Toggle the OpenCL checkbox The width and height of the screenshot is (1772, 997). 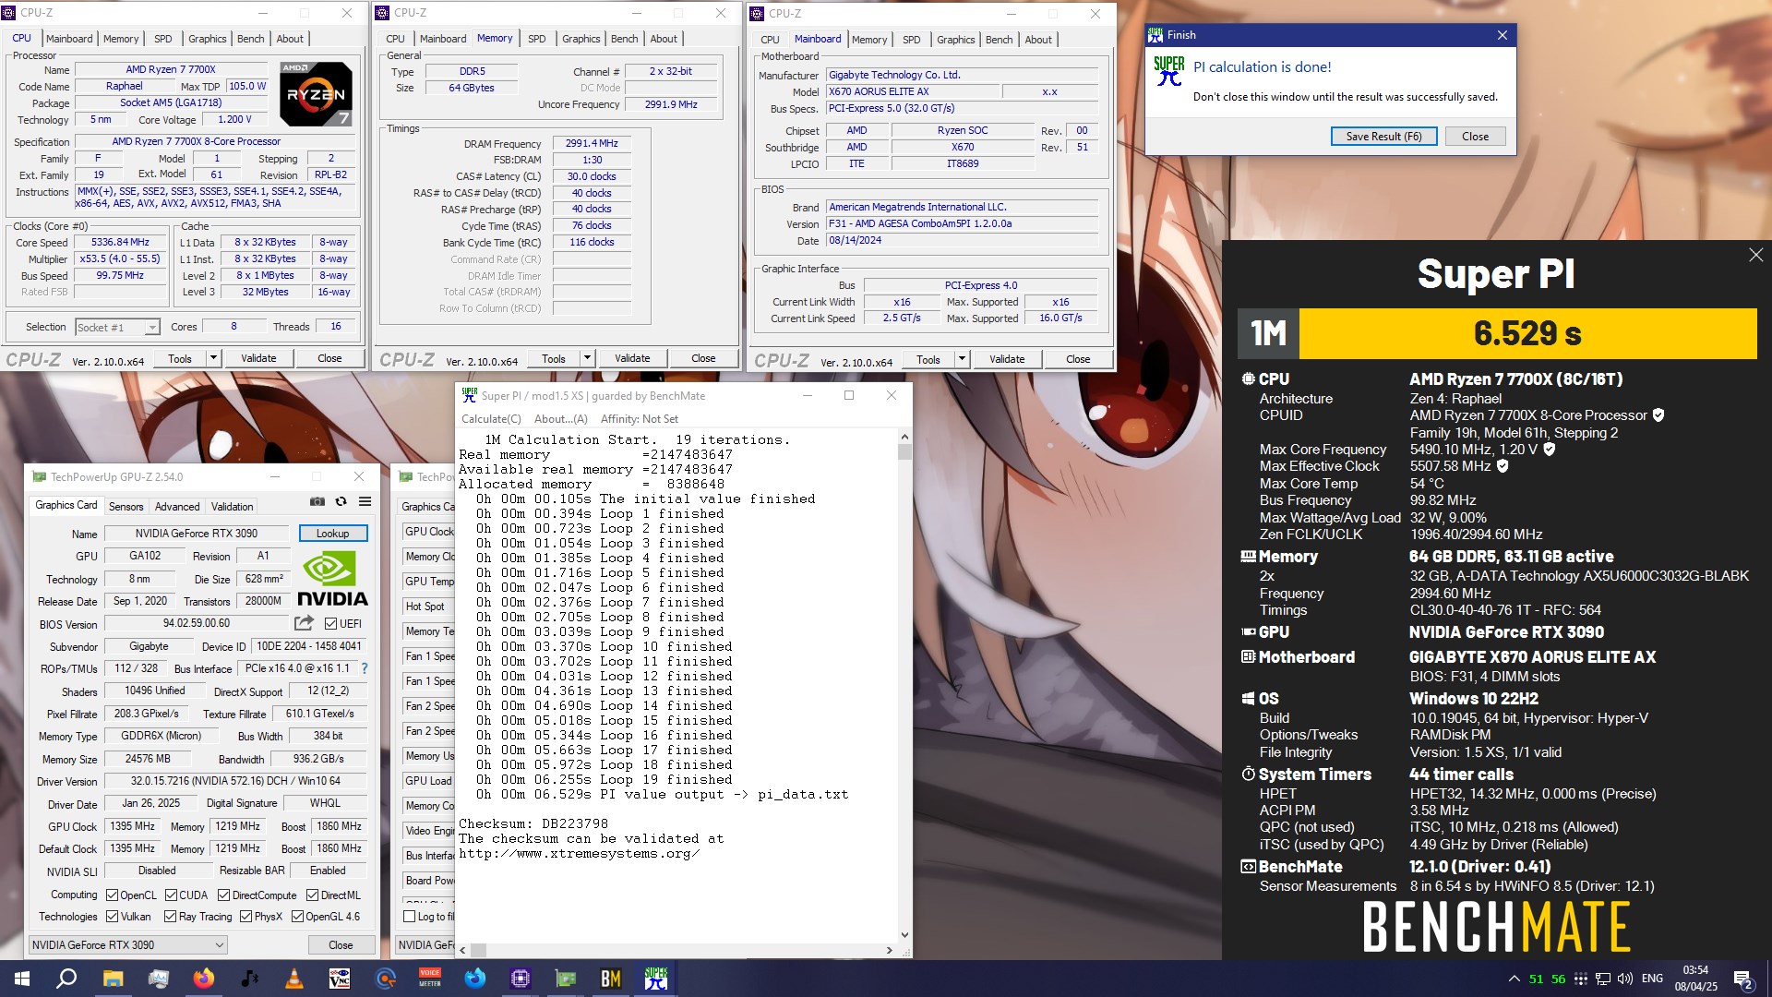[112, 895]
